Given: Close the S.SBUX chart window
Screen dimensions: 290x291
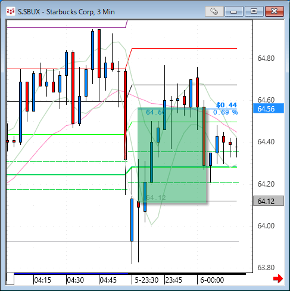Looking at the screenshot, I should pyautogui.click(x=275, y=11).
